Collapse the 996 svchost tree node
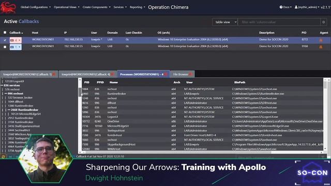Screen dimensions: 331x186 point(6,94)
